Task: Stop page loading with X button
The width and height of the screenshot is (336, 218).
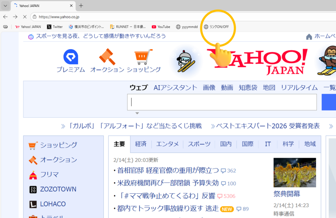Action: (x=25, y=17)
